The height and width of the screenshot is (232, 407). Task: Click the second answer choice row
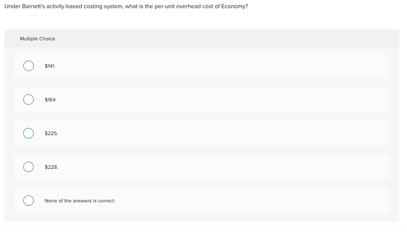(x=199, y=99)
